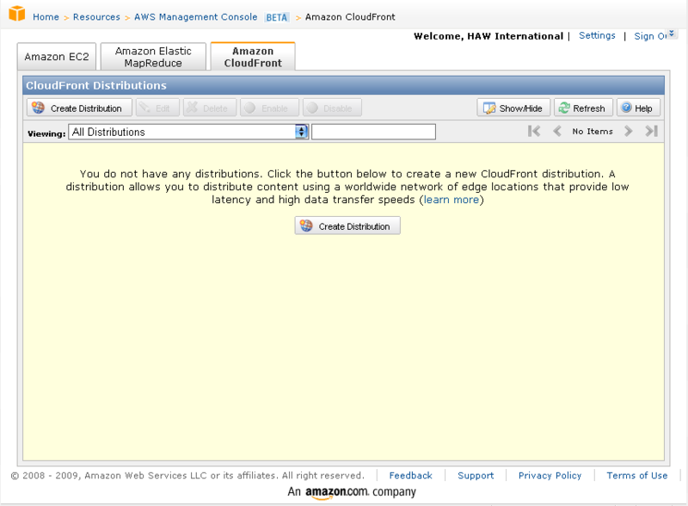Click the Create Distribution button
The image size is (688, 506).
tap(347, 225)
